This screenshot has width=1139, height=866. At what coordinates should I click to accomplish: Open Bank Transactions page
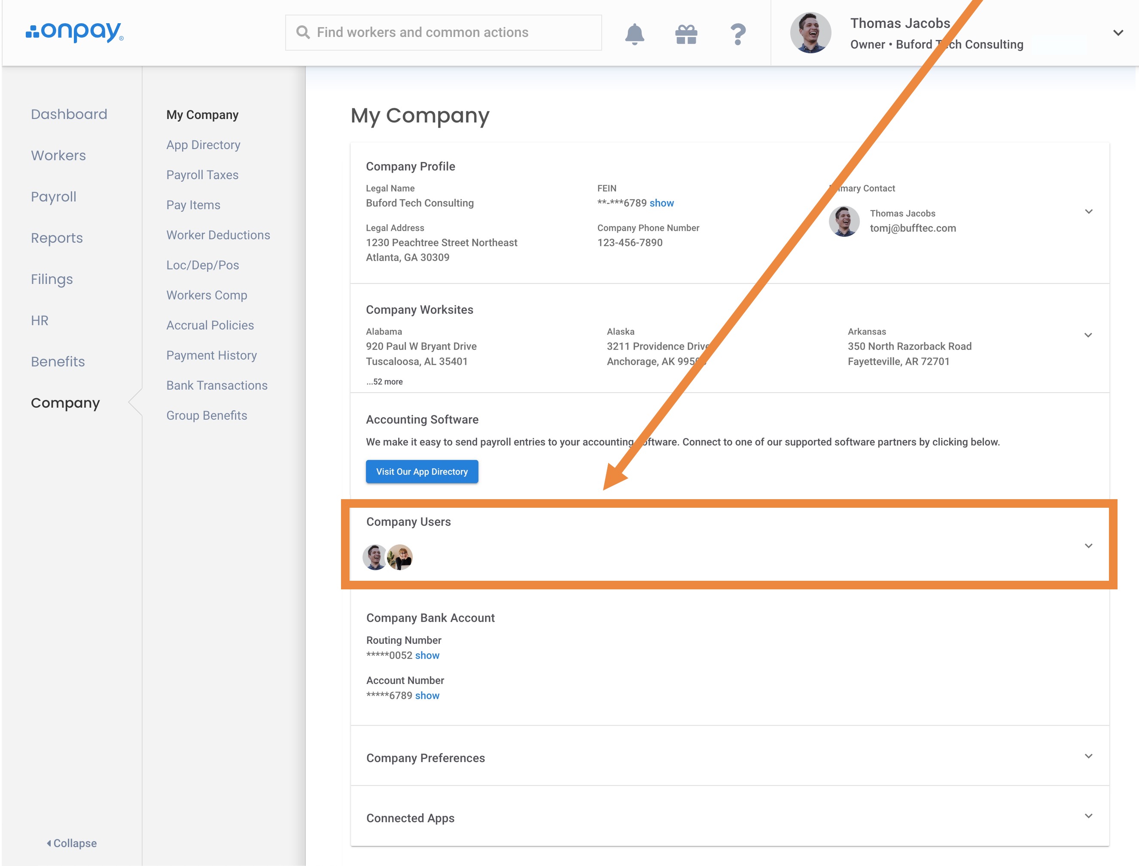(x=217, y=385)
